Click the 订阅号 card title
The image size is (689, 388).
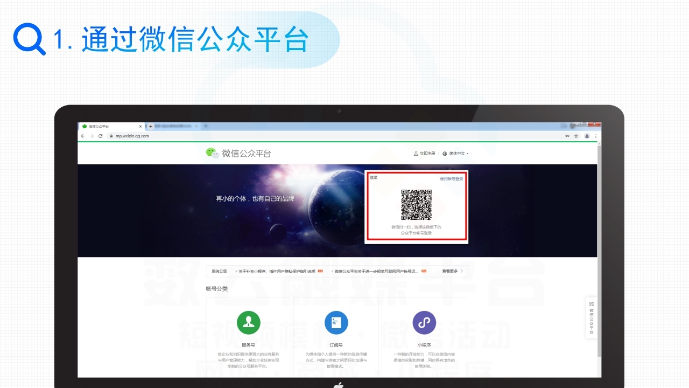pyautogui.click(x=336, y=345)
